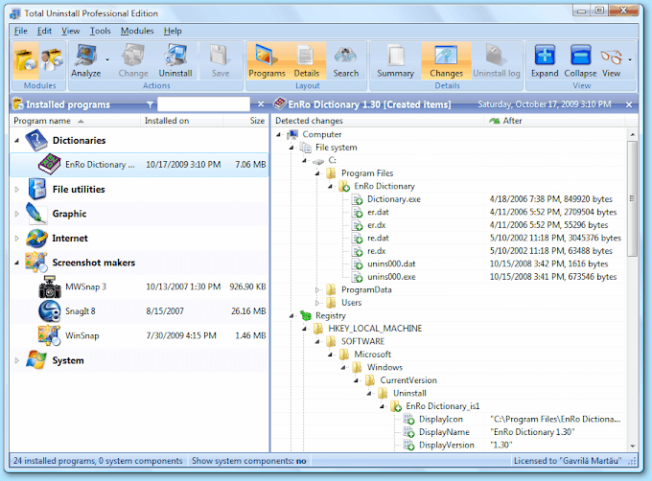
Task: Select the WinSnap program icon
Action: coord(49,335)
